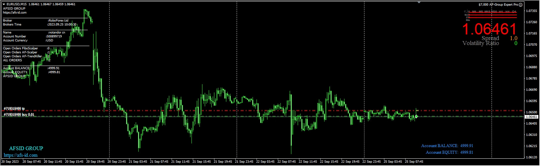The width and height of the screenshot is (540, 166).
Task: Click the 1.06461 current price tag on scale
Action: click(532, 117)
